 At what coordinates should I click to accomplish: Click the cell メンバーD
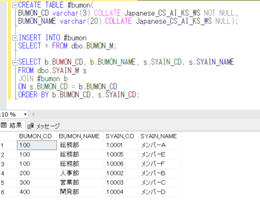coord(160,192)
